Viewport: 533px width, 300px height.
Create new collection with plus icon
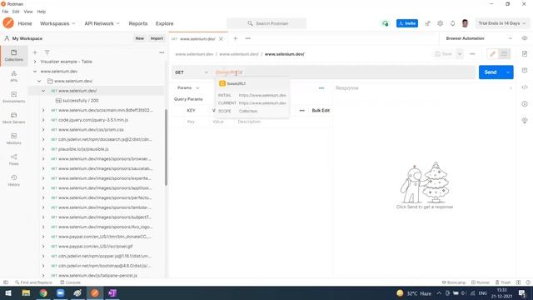pos(35,52)
